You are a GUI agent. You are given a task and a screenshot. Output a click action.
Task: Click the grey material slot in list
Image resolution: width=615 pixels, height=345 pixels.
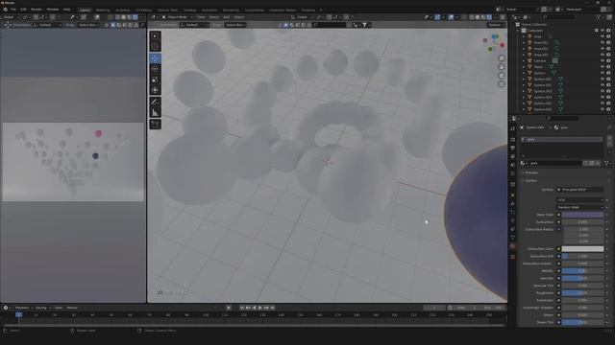click(x=561, y=140)
